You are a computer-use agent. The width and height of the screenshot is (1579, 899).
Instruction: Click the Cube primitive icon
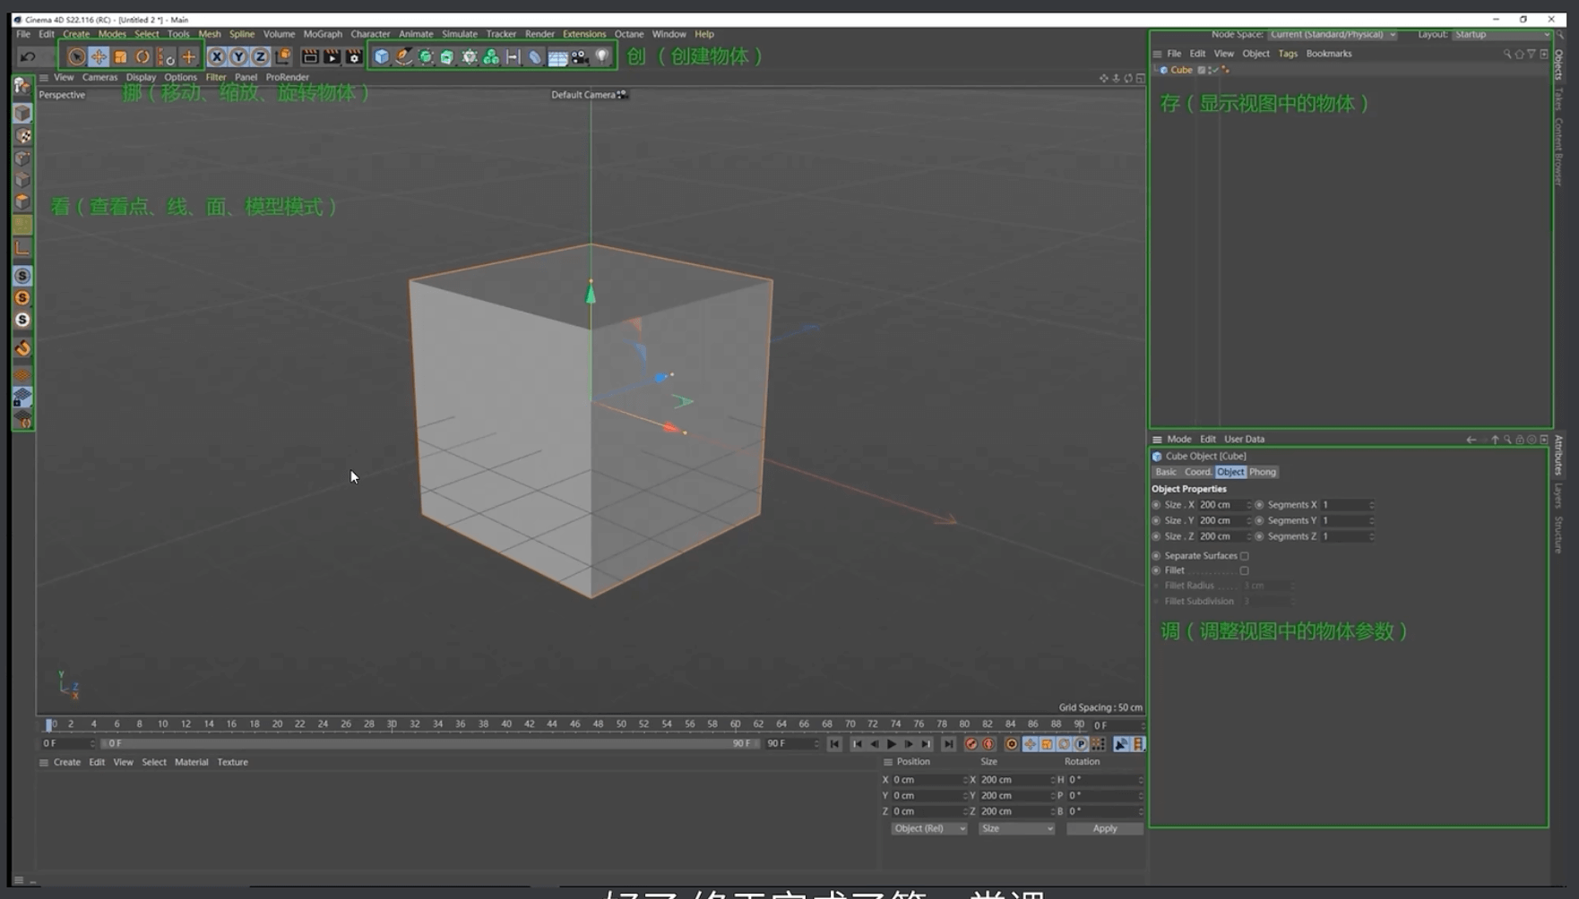[x=382, y=56]
